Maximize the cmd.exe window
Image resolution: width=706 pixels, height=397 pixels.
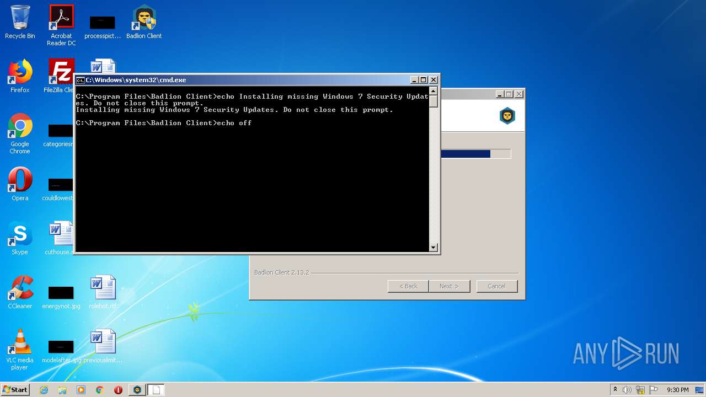click(424, 80)
